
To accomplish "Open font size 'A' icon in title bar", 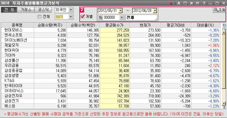I will pyautogui.click(x=179, y=3).
